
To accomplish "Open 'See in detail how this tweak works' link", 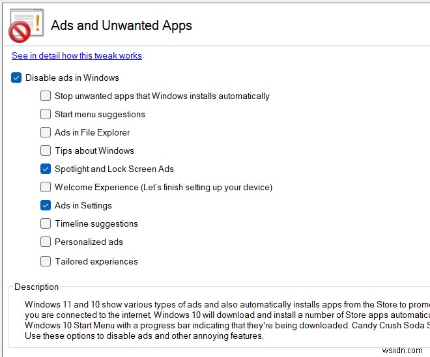I will pyautogui.click(x=77, y=55).
